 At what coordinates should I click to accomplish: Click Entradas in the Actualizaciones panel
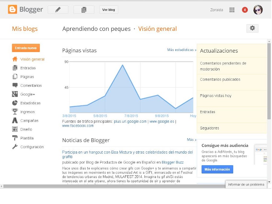click(207, 112)
